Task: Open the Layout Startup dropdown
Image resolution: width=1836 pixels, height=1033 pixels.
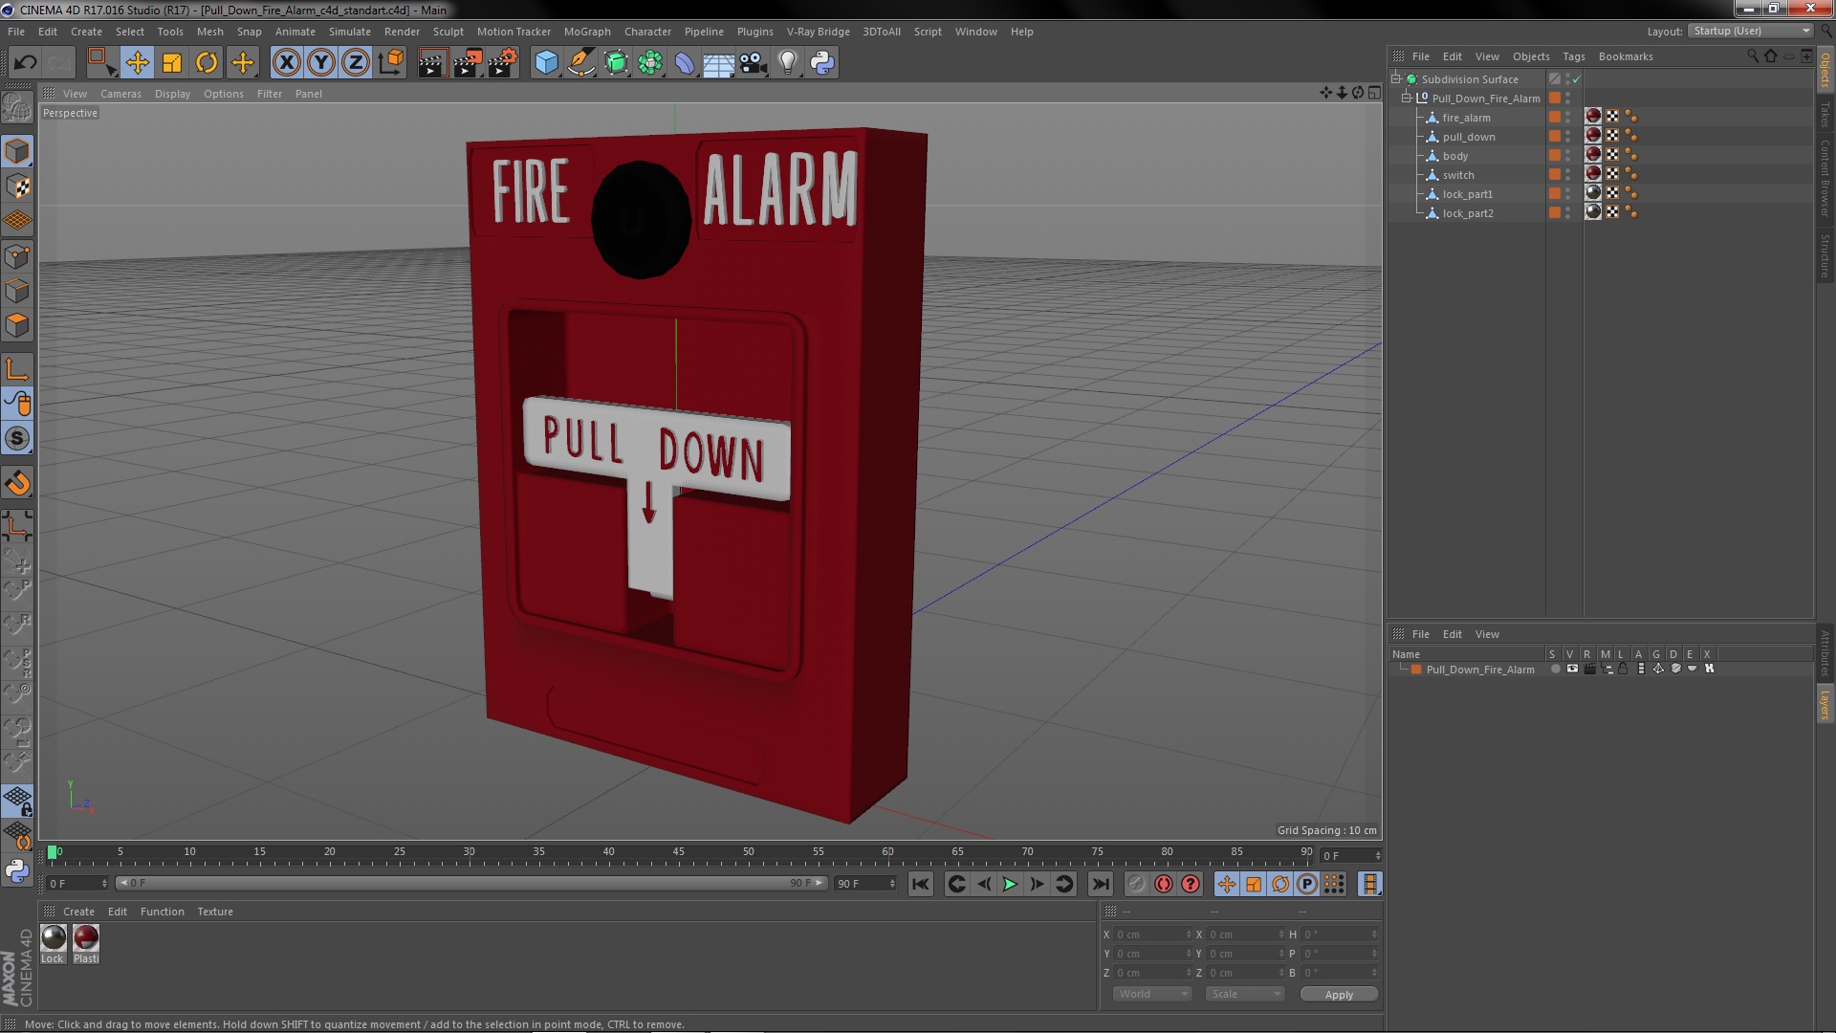Action: pos(1751,31)
